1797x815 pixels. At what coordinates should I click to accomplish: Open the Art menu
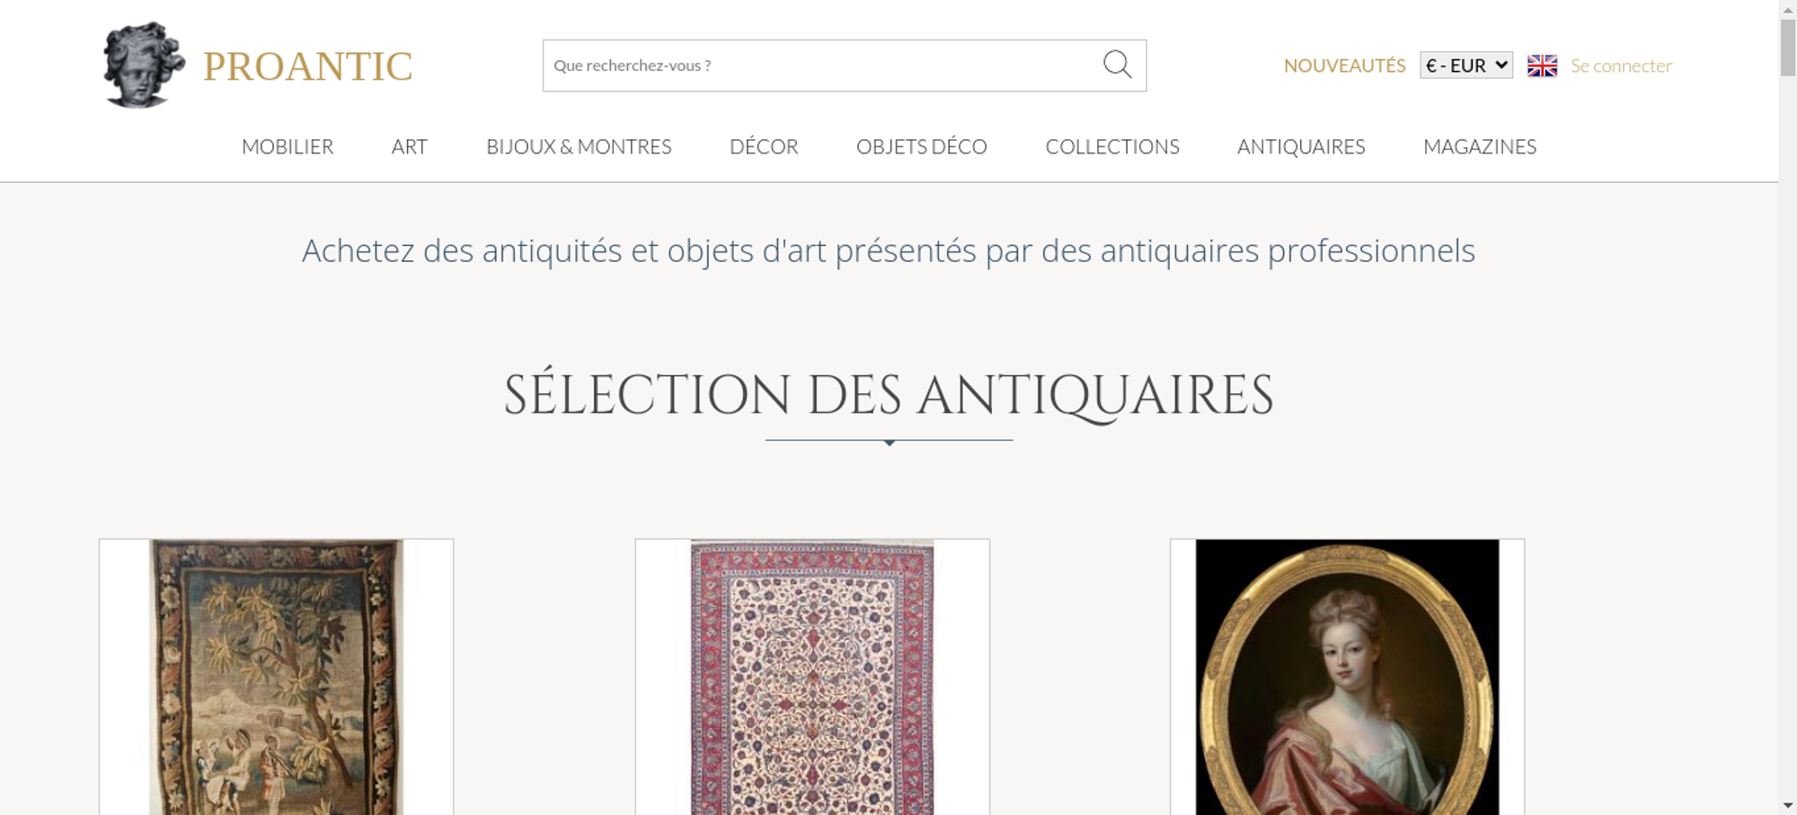point(410,146)
